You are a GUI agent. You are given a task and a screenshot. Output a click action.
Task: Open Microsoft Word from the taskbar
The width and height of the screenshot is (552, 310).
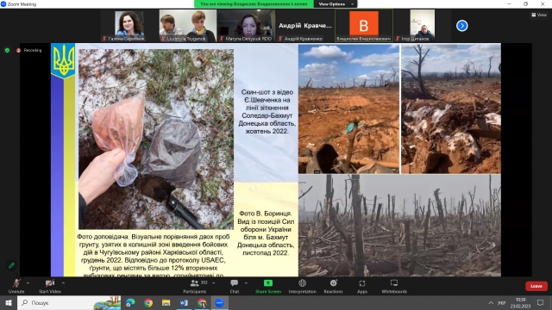pyautogui.click(x=184, y=302)
